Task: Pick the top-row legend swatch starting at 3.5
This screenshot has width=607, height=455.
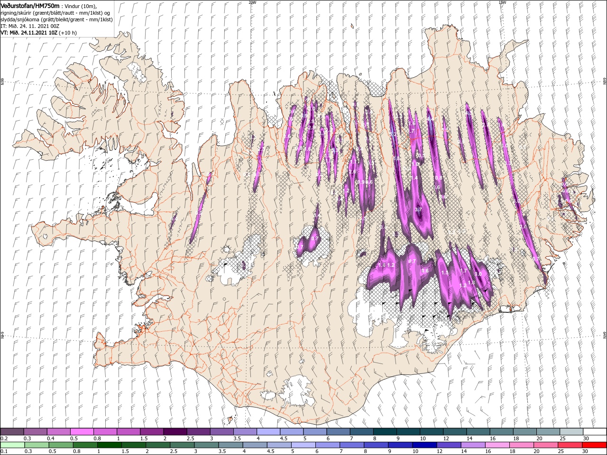Action: 245,431
